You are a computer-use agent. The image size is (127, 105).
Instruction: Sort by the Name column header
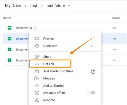(7, 18)
